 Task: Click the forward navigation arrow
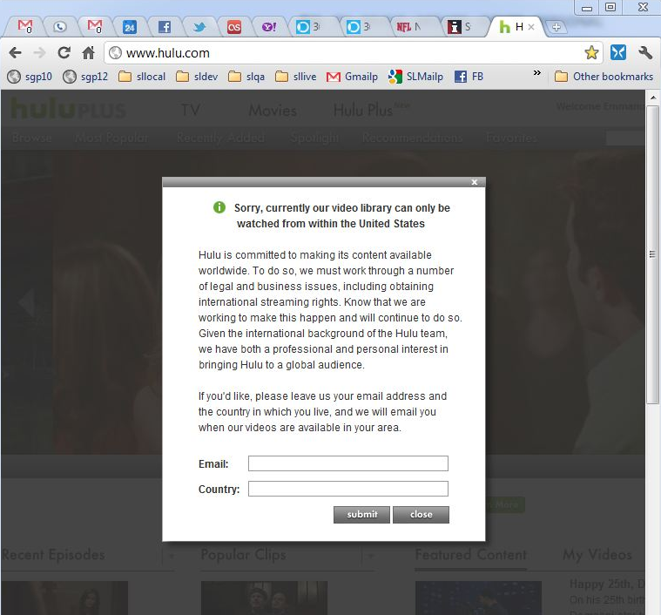pyautogui.click(x=39, y=52)
